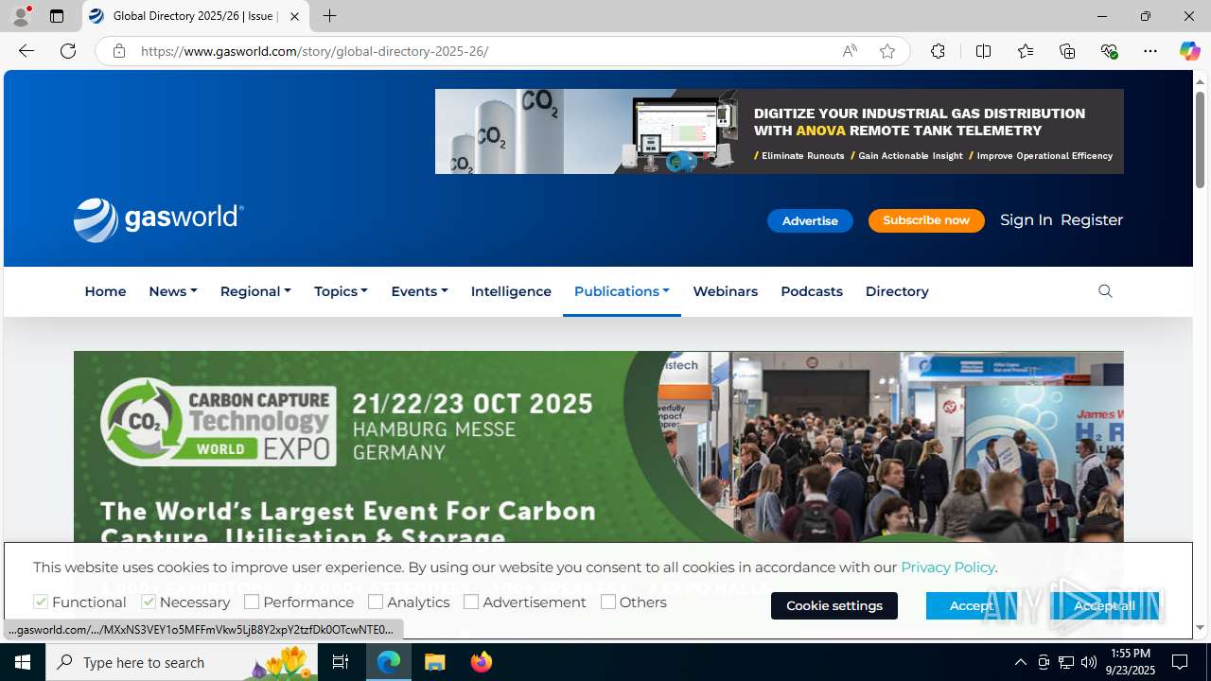Open the Webinars menu item
The width and height of the screenshot is (1211, 681).
click(x=725, y=291)
